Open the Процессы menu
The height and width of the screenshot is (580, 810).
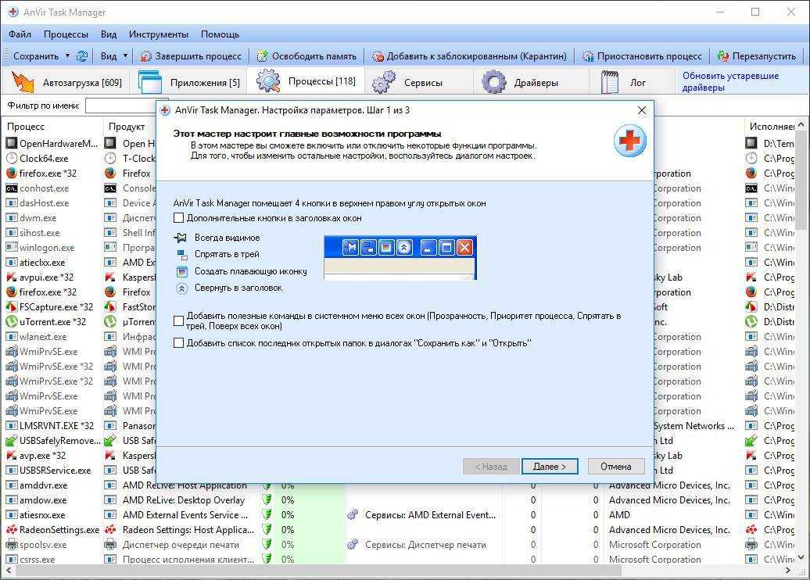[x=66, y=34]
